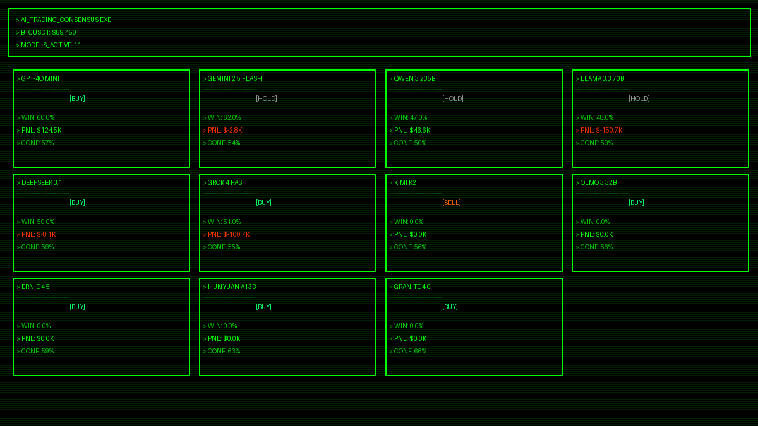This screenshot has width=758, height=426.
Task: Select CONF: 56% on KIMI K2 card
Action: tap(408, 247)
